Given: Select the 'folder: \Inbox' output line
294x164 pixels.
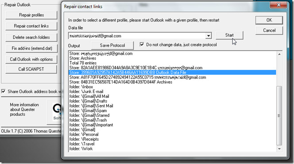Looking at the screenshot, I should pyautogui.click(x=81, y=87).
